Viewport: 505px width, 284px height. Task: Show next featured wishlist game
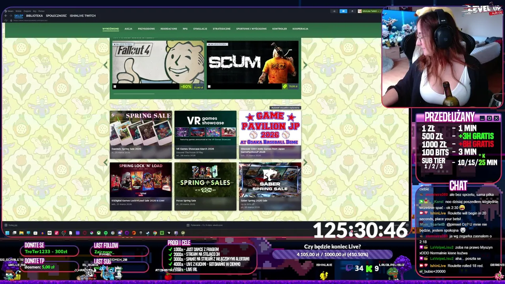(x=305, y=65)
